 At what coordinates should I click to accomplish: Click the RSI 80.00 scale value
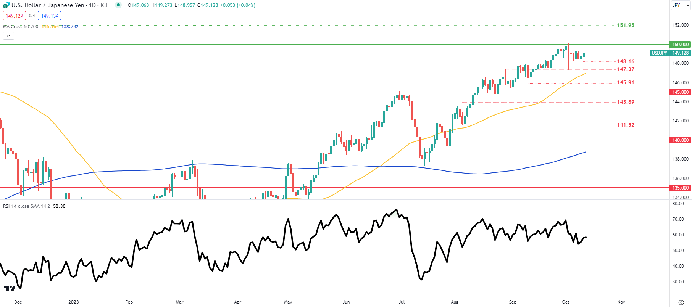point(678,204)
